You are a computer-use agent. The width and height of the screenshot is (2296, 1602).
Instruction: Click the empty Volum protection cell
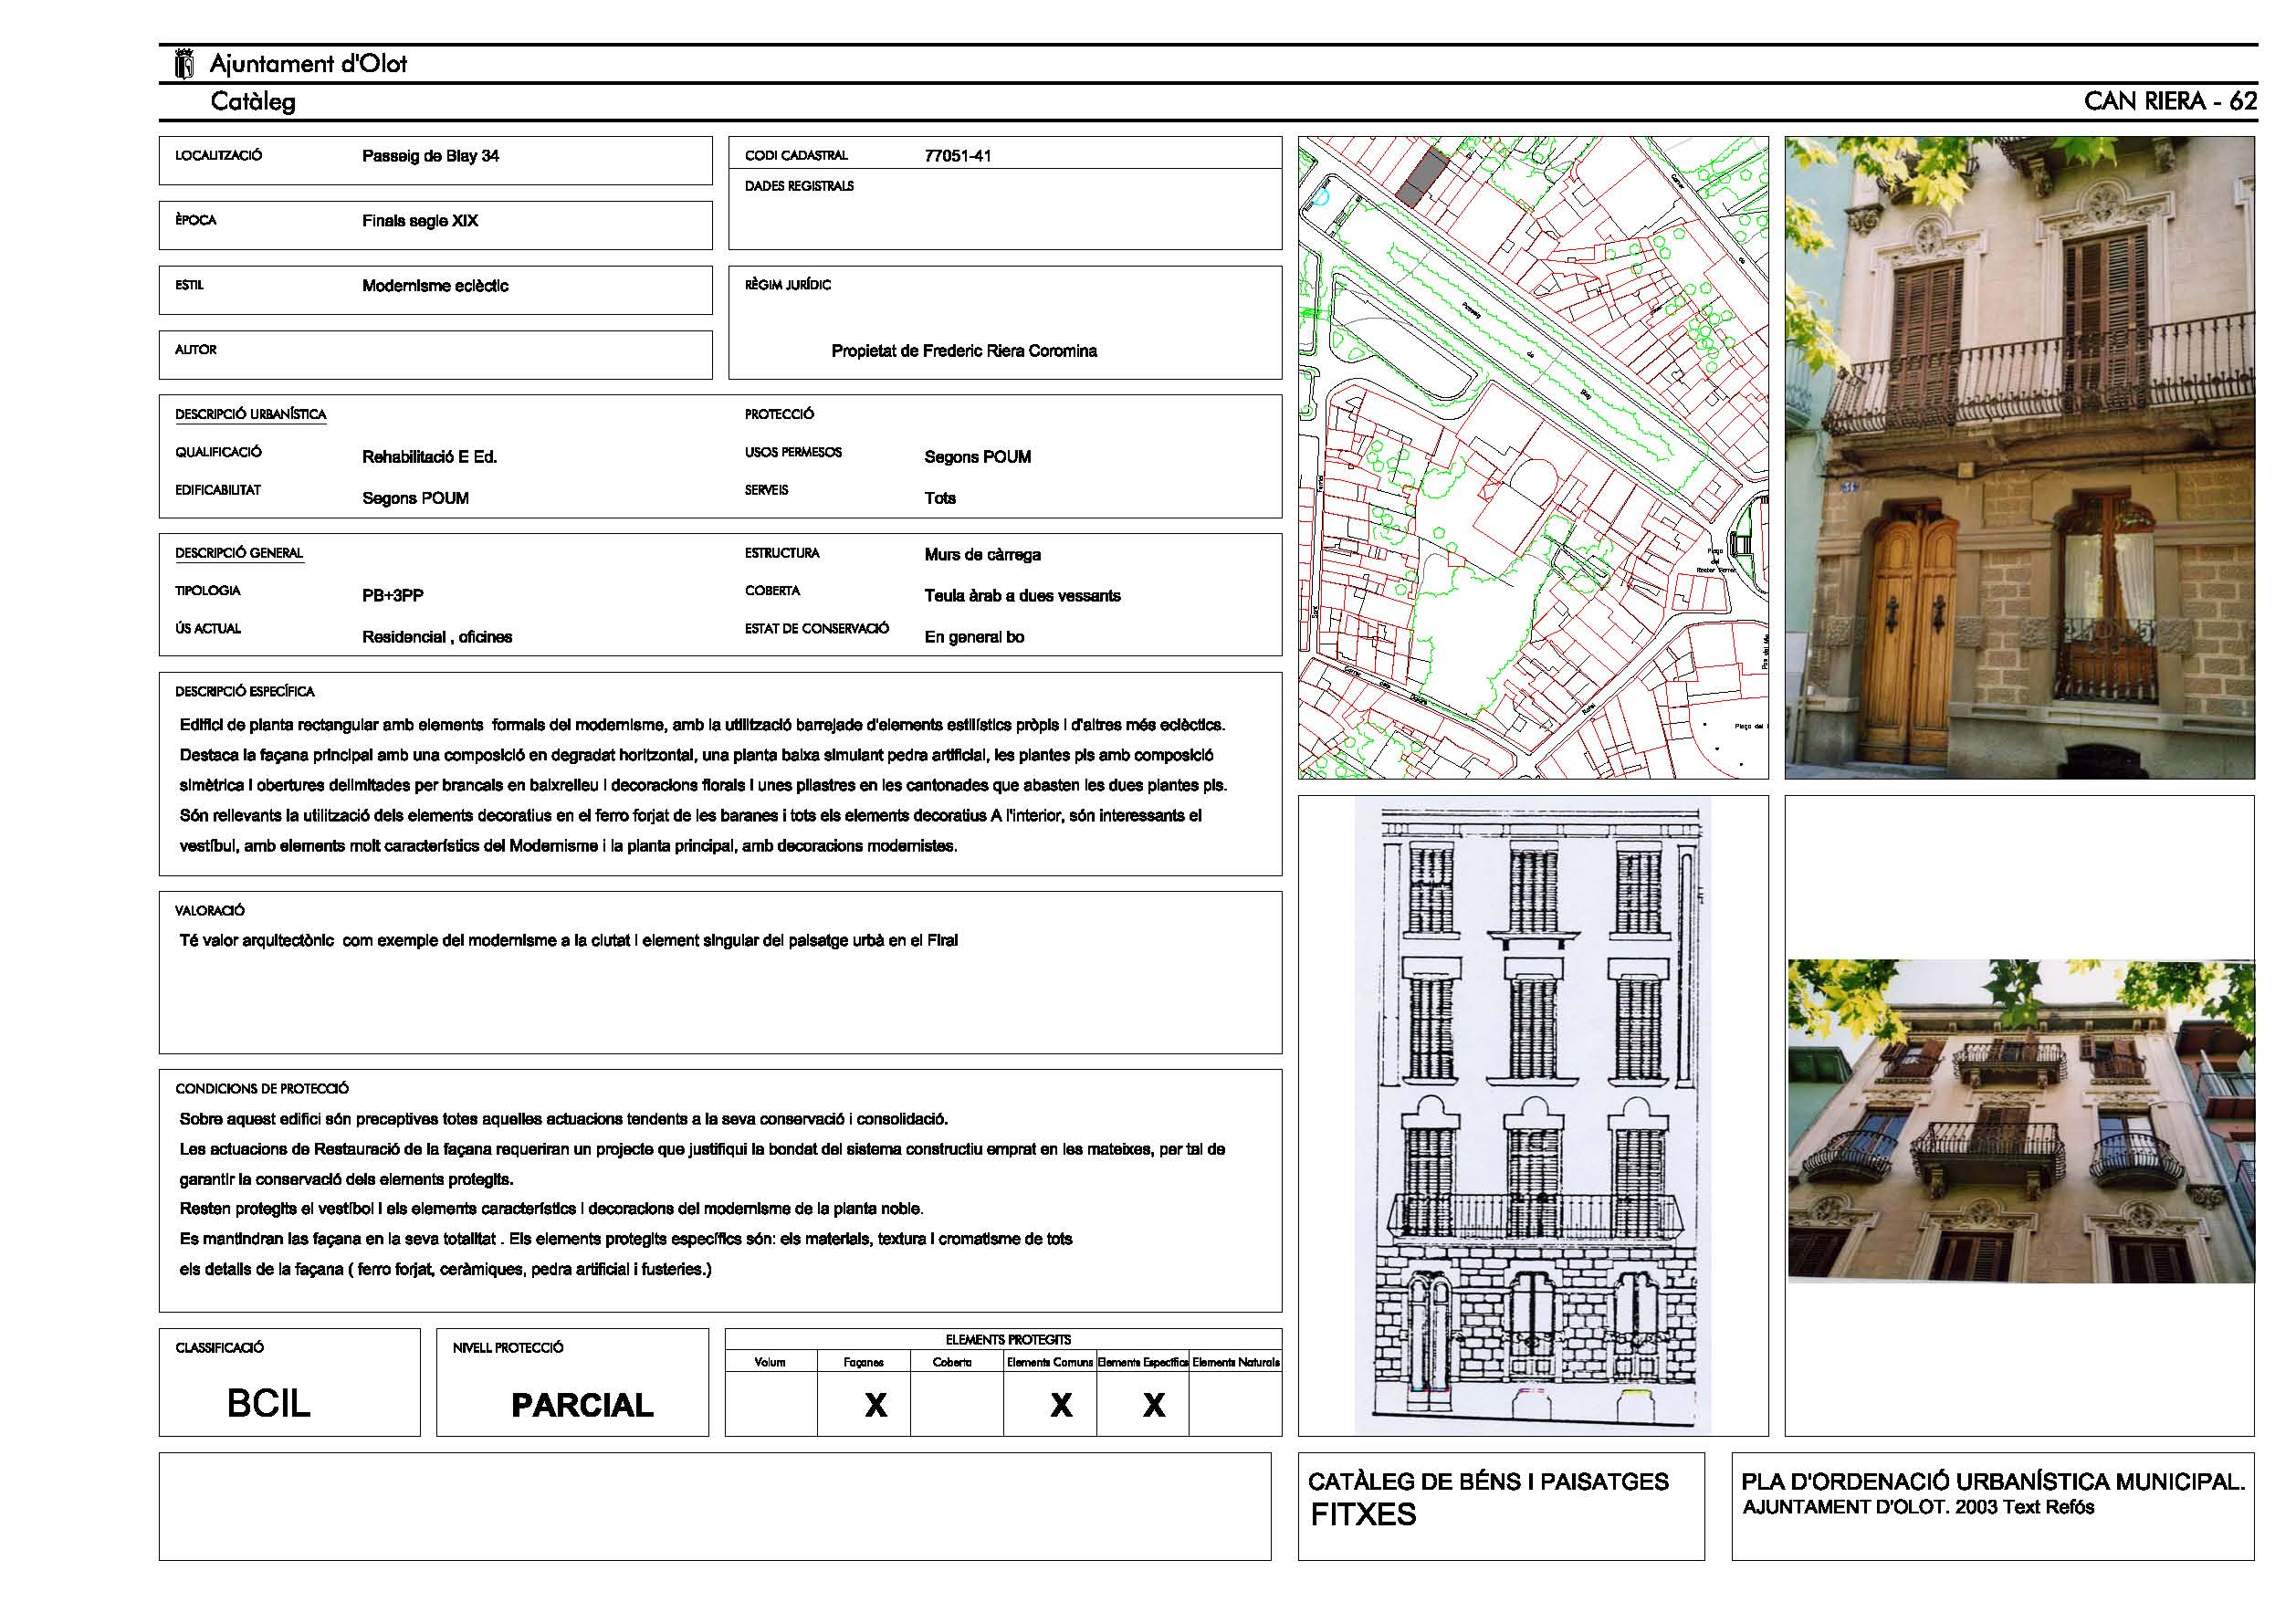coord(770,1403)
